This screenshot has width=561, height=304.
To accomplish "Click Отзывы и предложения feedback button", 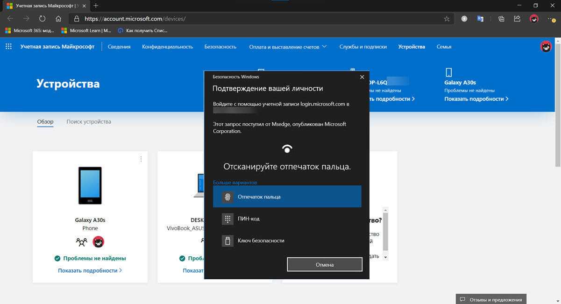I will 491,299.
